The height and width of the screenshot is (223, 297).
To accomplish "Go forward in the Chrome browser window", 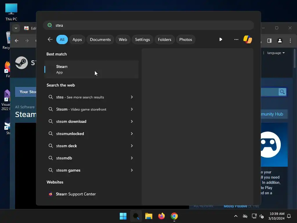I will [x=27, y=41].
